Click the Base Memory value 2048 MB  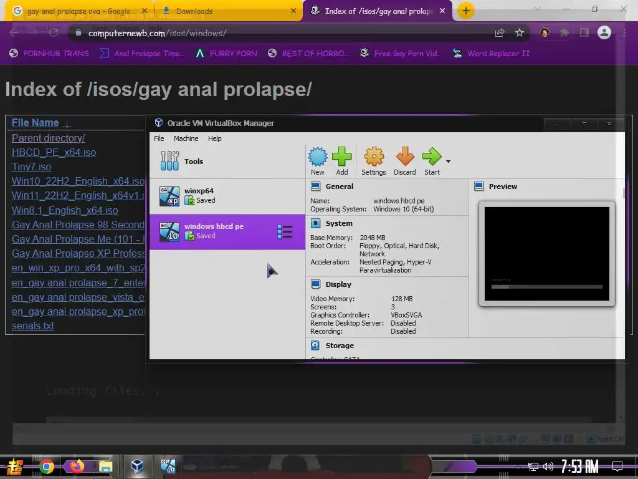click(x=373, y=238)
